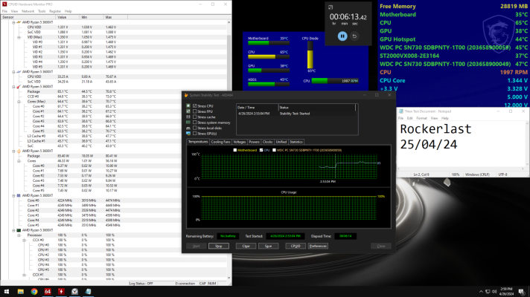Open Notepad from the taskbar
This screenshot has width=530, height=297.
click(x=89, y=292)
